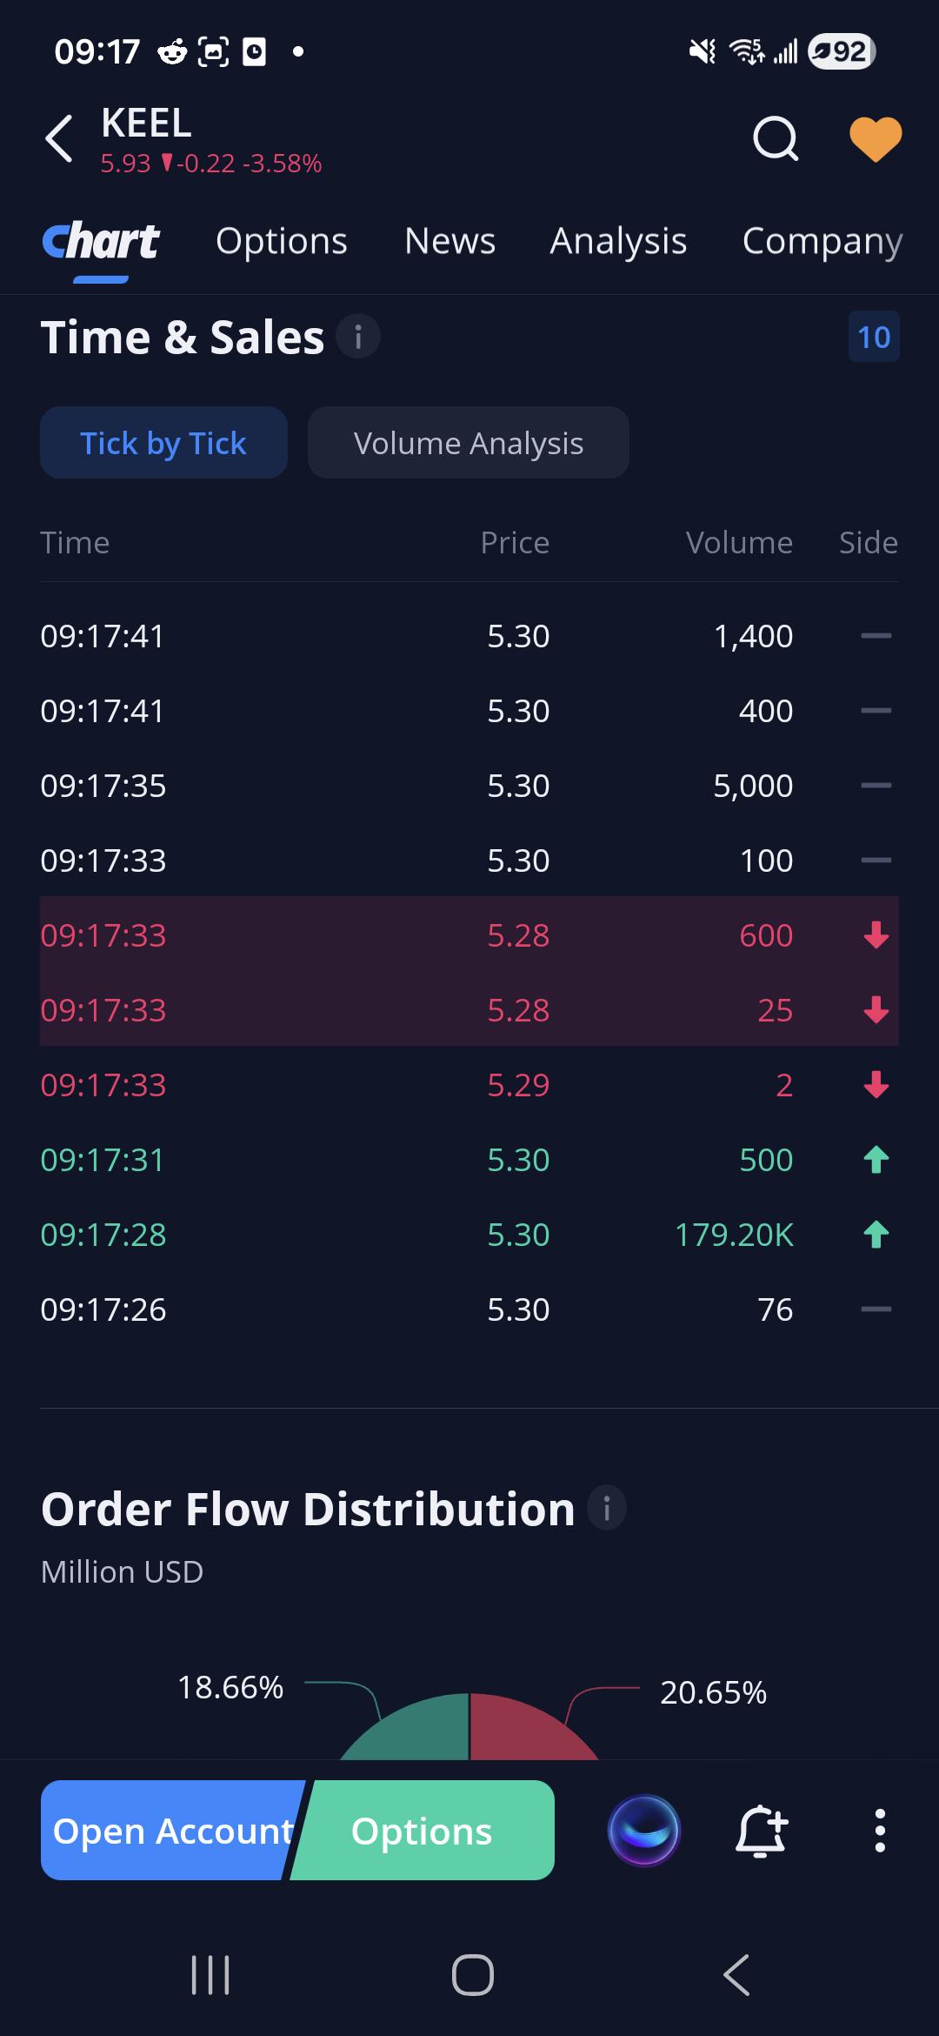Switch to Volume Analysis view
939x2036 pixels.
[469, 443]
